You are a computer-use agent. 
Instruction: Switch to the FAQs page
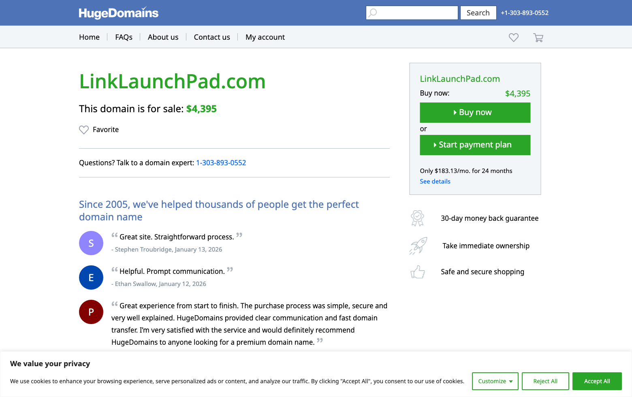tap(124, 37)
